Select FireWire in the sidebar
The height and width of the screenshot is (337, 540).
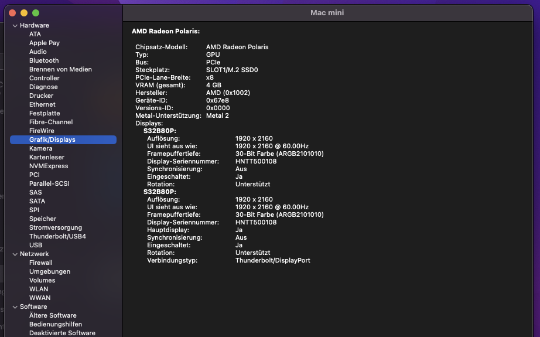(42, 131)
